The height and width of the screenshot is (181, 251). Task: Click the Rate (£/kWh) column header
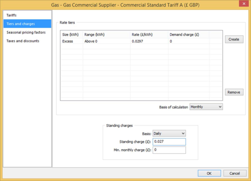(x=149, y=34)
